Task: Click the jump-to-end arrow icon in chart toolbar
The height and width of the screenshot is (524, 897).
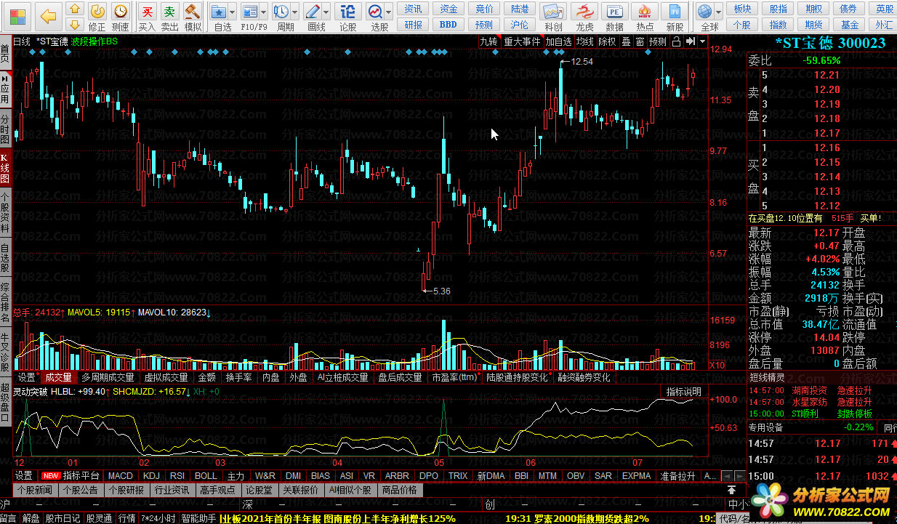Action: point(691,41)
